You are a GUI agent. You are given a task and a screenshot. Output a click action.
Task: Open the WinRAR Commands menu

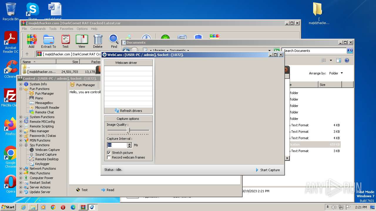(x=38, y=29)
